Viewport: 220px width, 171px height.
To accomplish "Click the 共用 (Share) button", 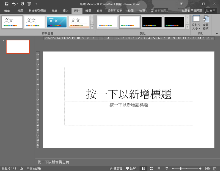I will coord(210,11).
